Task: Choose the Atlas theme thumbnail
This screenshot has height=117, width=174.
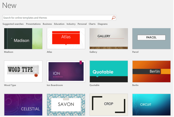Action: point(66,39)
